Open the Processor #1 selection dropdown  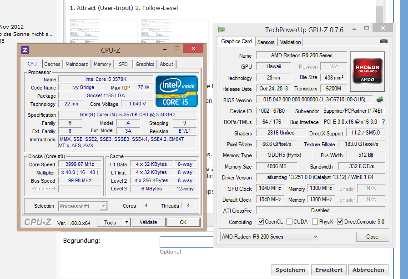pos(103,206)
